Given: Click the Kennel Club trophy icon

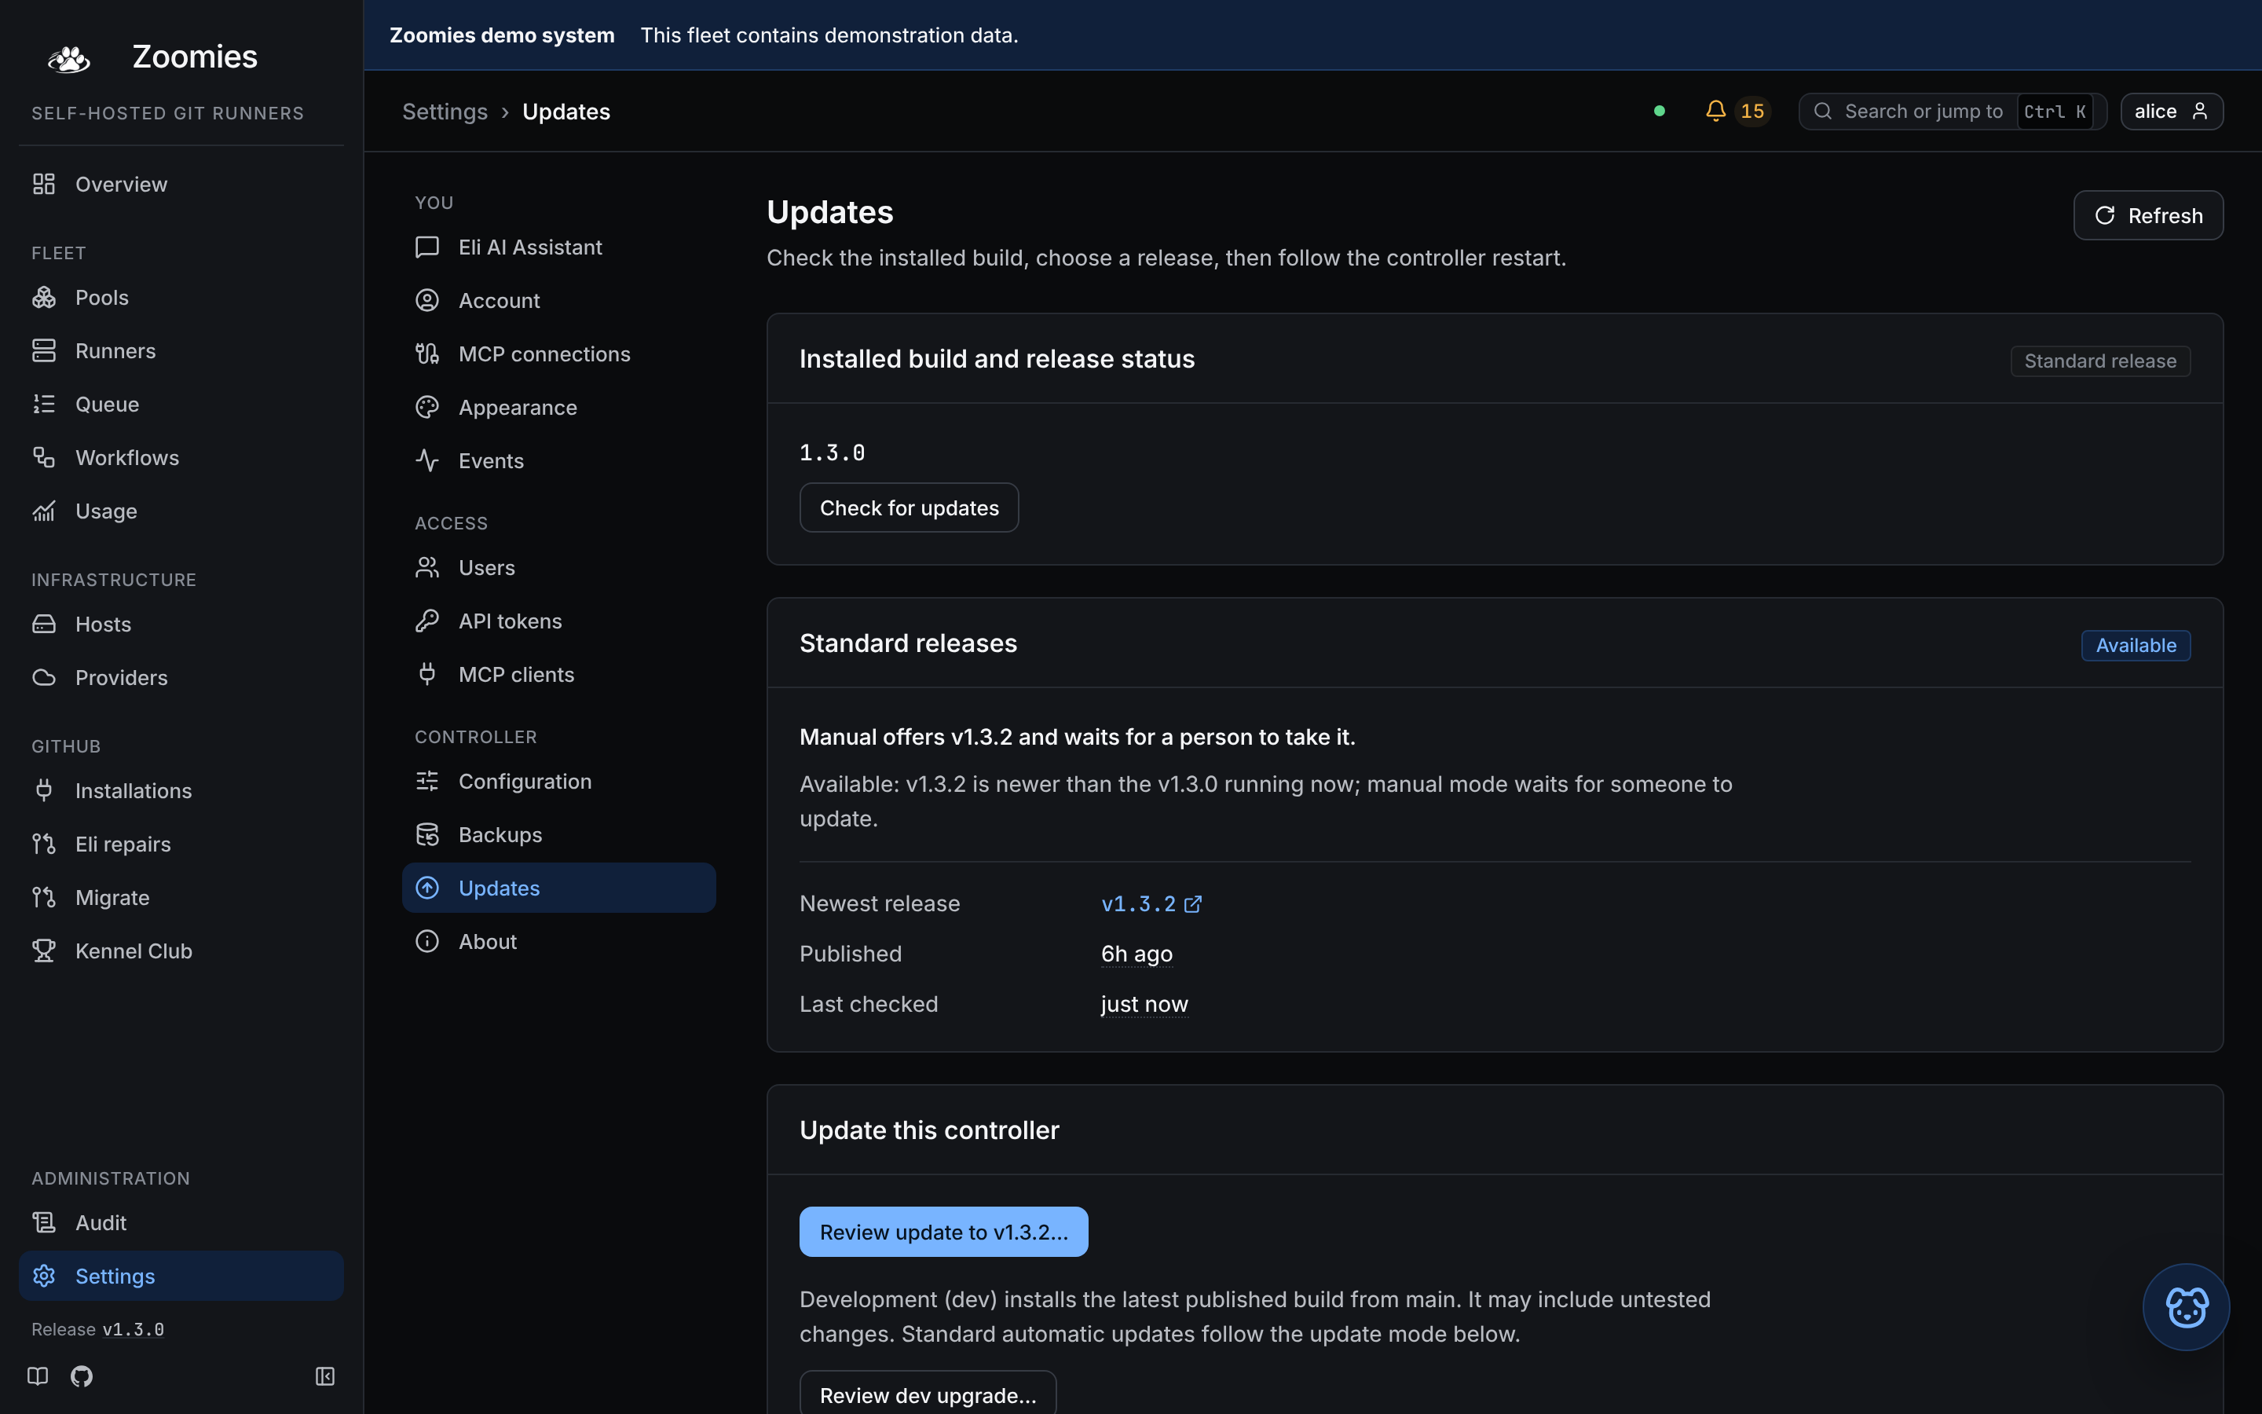Looking at the screenshot, I should [x=44, y=951].
